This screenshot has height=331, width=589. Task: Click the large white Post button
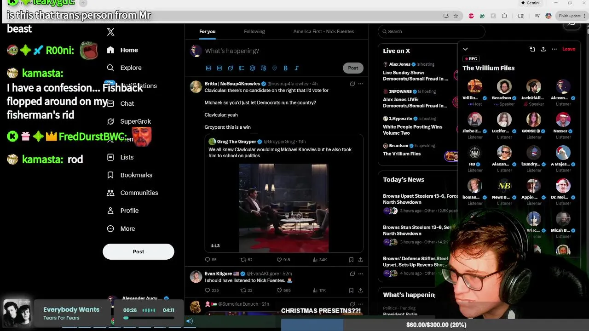point(139,251)
